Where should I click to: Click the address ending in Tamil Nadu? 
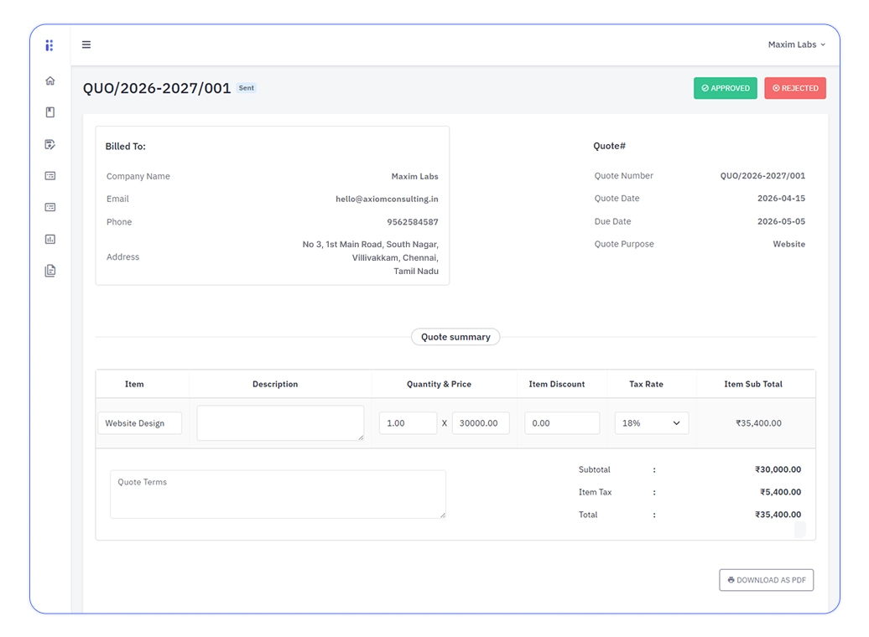coord(370,257)
